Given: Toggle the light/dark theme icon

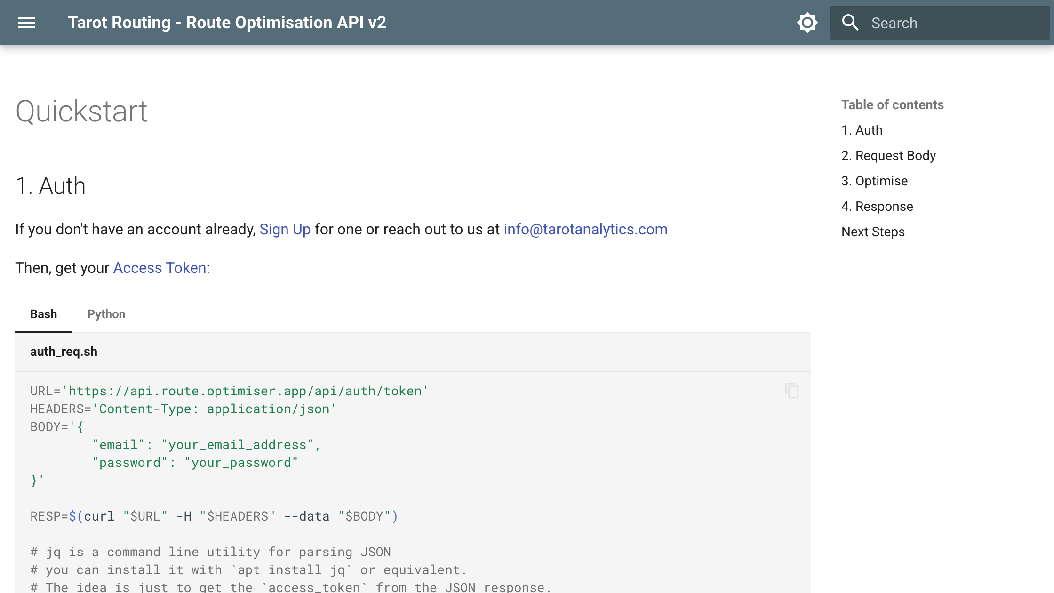Looking at the screenshot, I should tap(807, 23).
